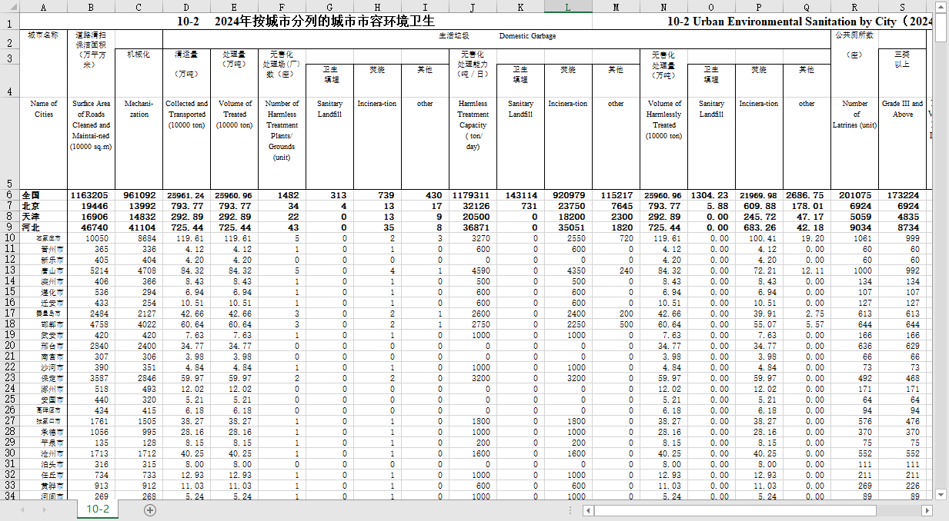
Task: Select column D header
Action: click(186, 7)
